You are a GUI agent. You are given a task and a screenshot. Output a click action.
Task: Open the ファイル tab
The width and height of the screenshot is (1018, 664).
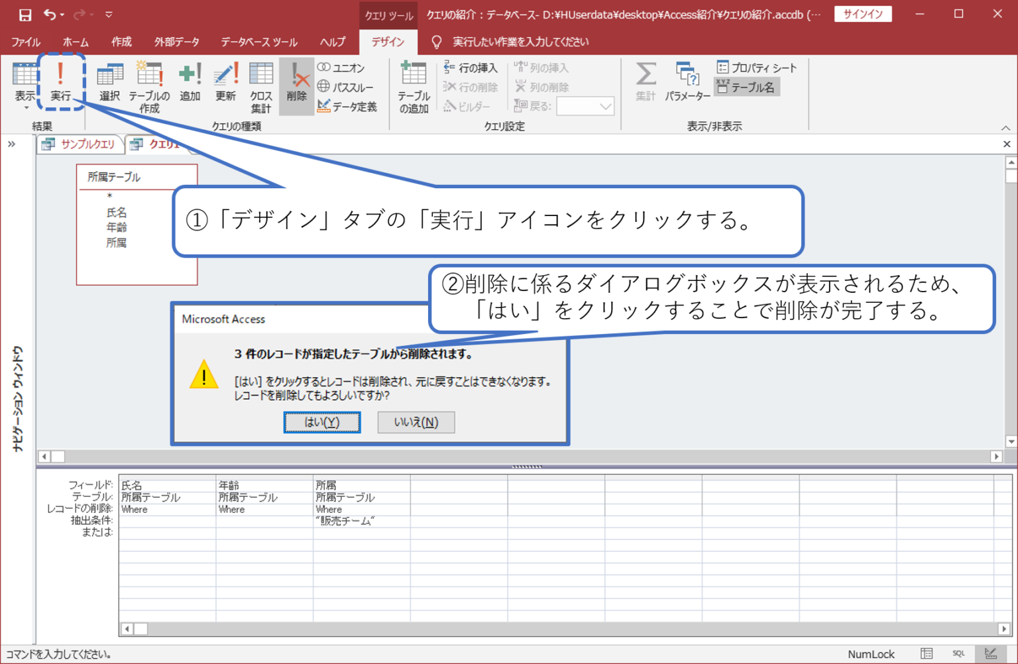(25, 42)
